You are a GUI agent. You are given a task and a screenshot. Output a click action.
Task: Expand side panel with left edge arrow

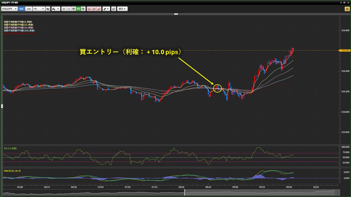(2, 106)
